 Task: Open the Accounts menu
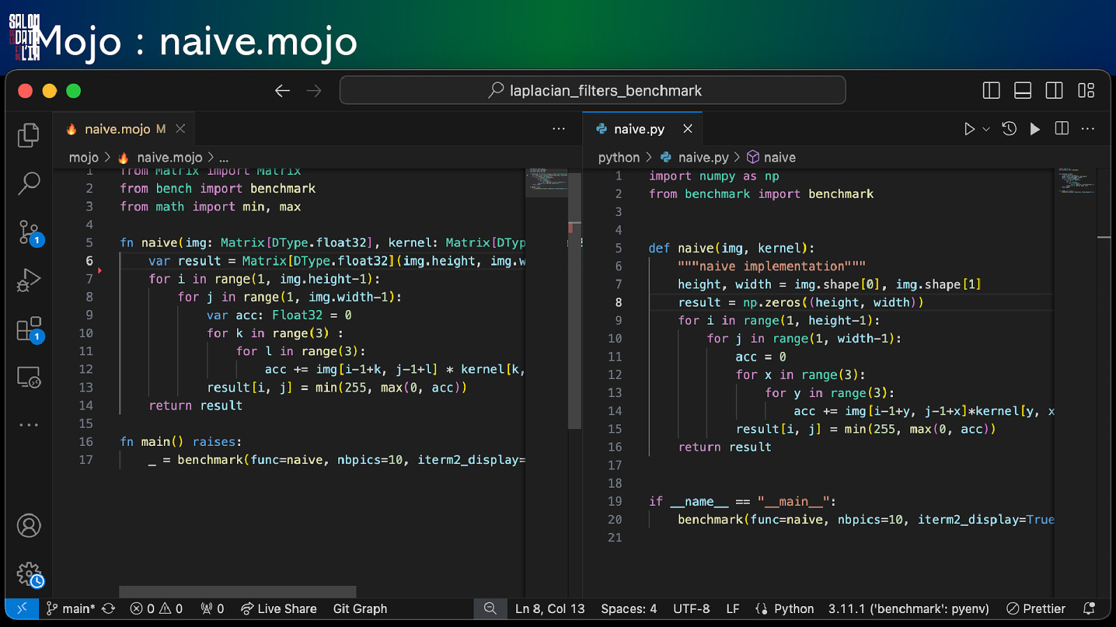tap(29, 525)
